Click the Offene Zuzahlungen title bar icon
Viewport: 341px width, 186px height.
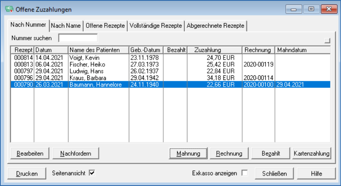pyautogui.click(x=8, y=9)
